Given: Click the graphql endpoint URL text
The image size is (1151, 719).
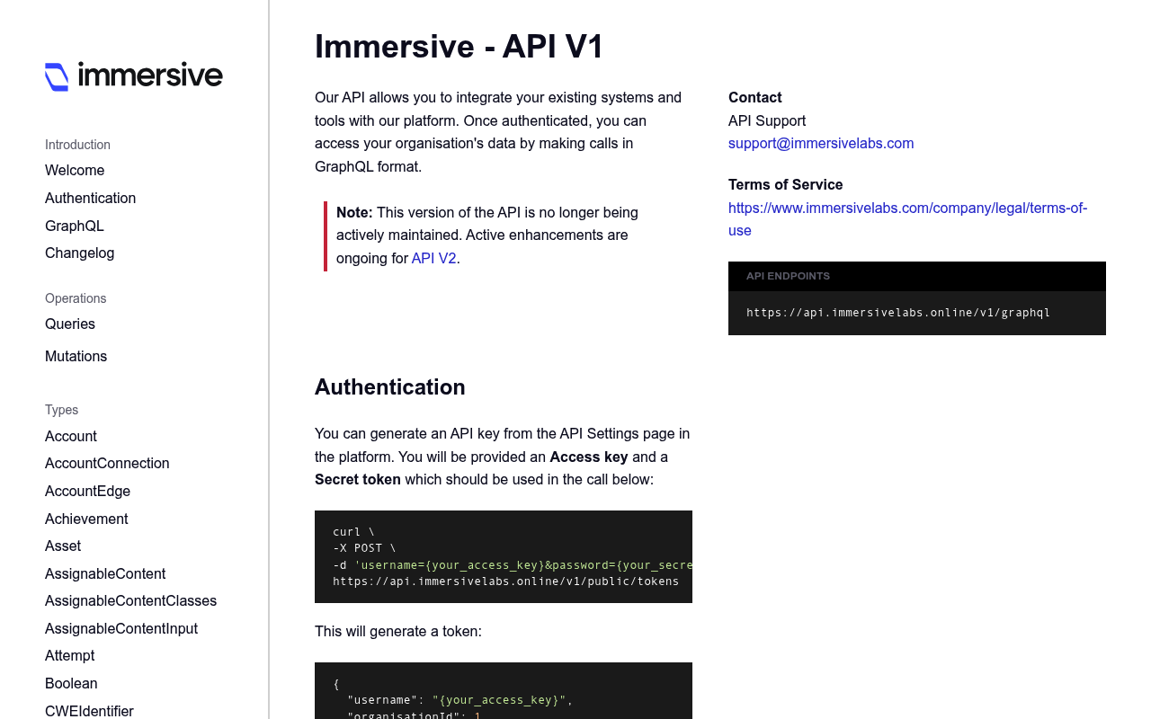Looking at the screenshot, I should tap(898, 313).
